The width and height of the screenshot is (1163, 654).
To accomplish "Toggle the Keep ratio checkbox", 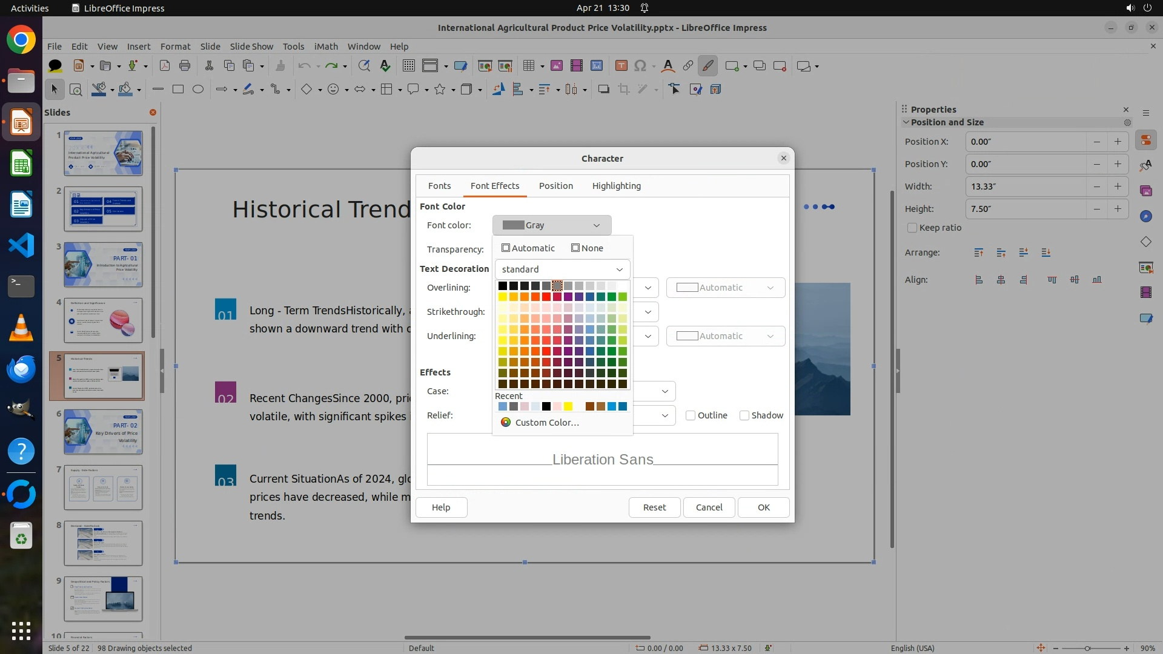I will [912, 228].
